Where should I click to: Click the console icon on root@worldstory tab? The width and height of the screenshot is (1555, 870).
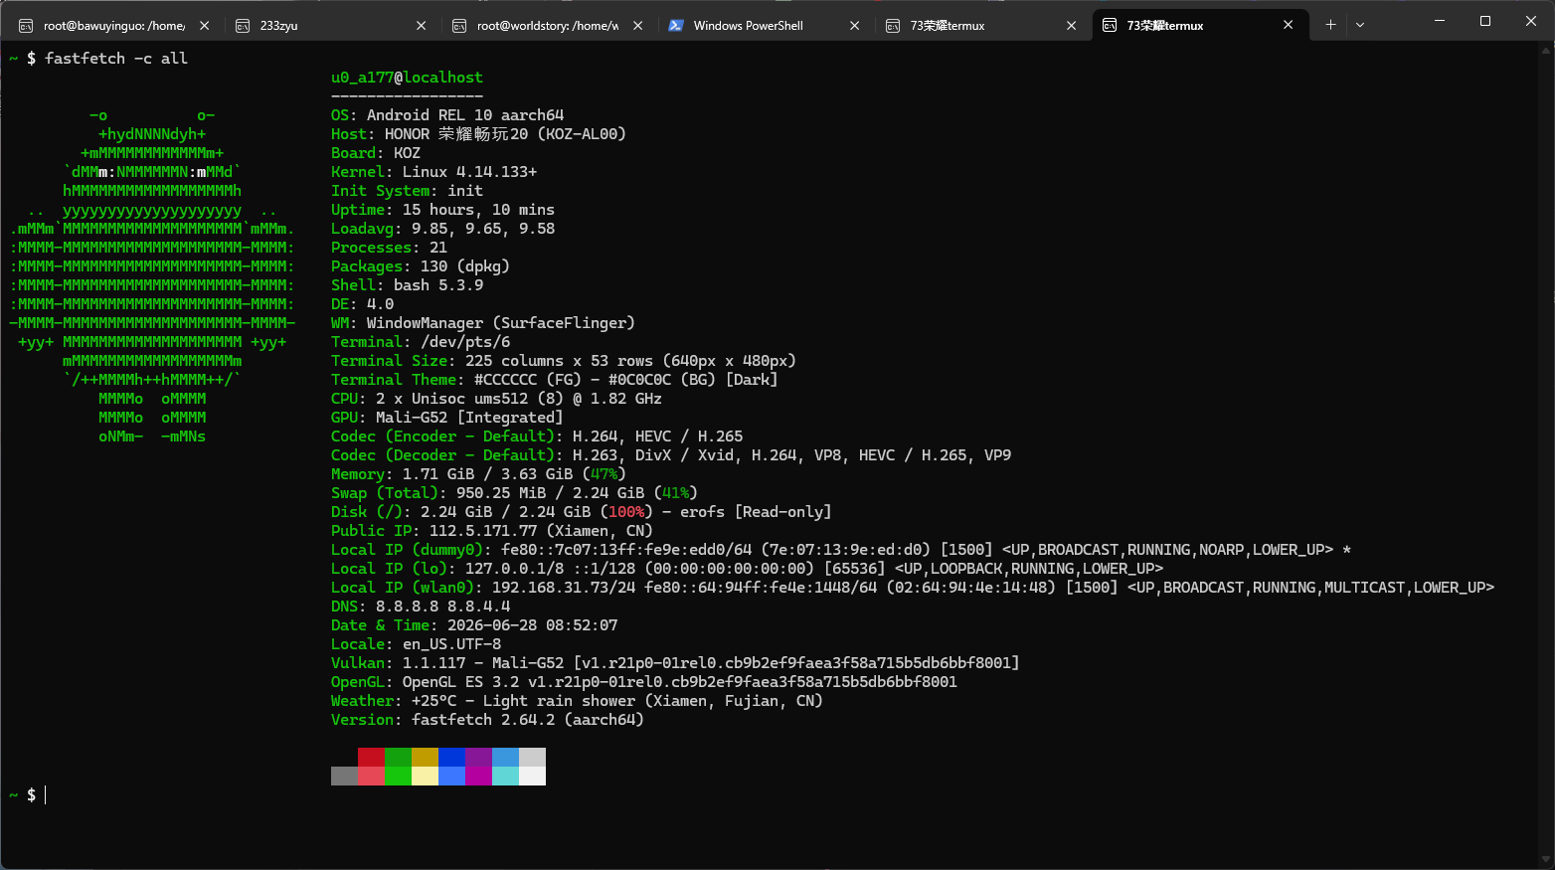coord(459,26)
